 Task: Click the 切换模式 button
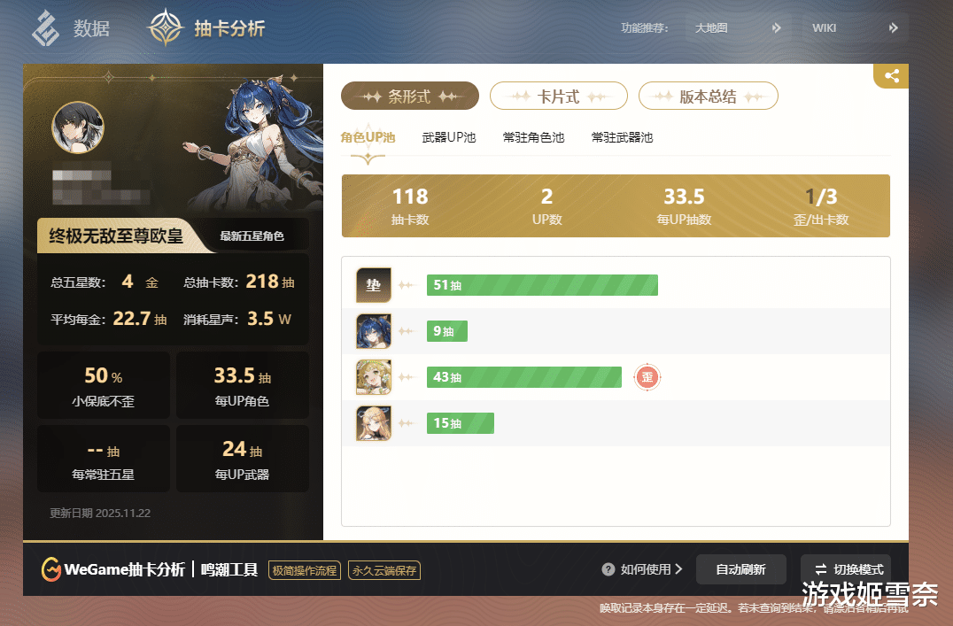tap(846, 569)
